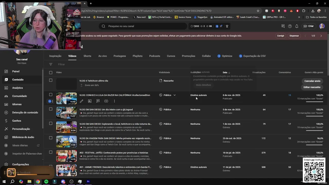Select the Festival Japão video checkbox
The height and width of the screenshot is (185, 329).
pyautogui.click(x=51, y=152)
